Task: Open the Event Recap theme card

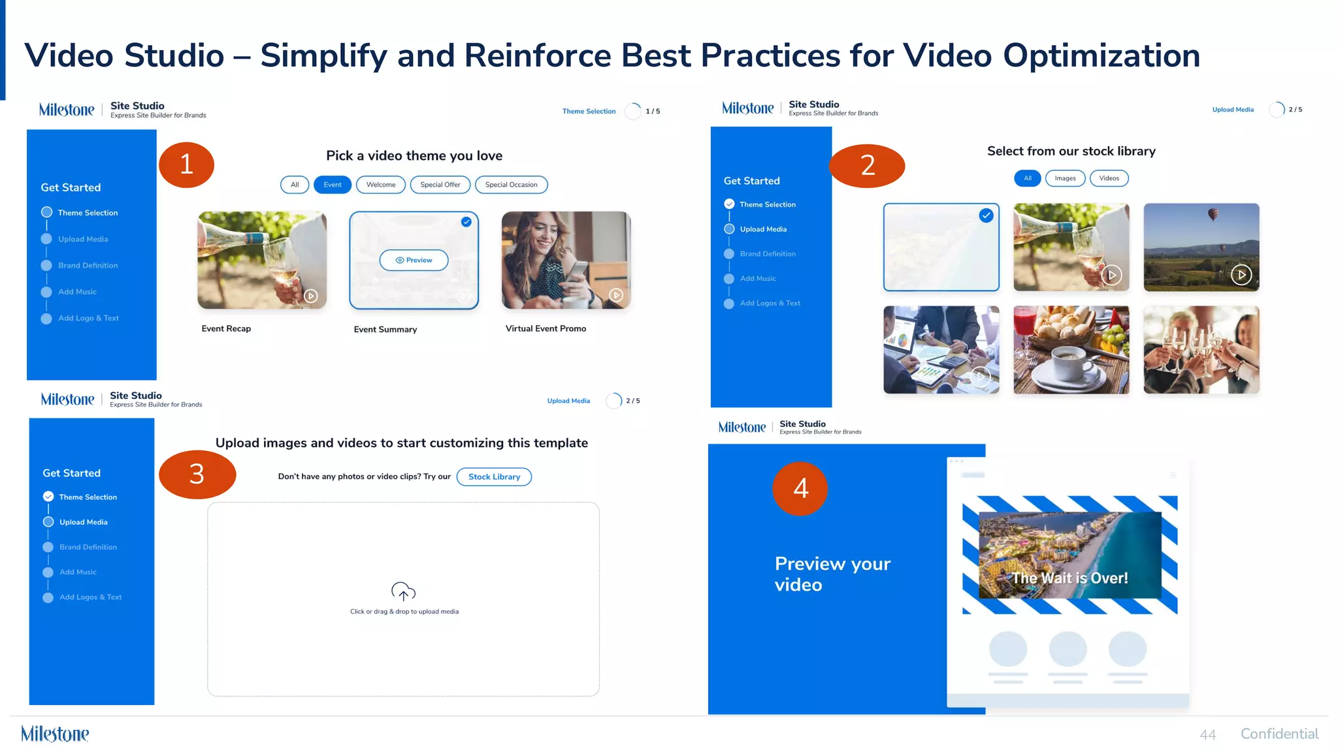Action: pos(262,260)
